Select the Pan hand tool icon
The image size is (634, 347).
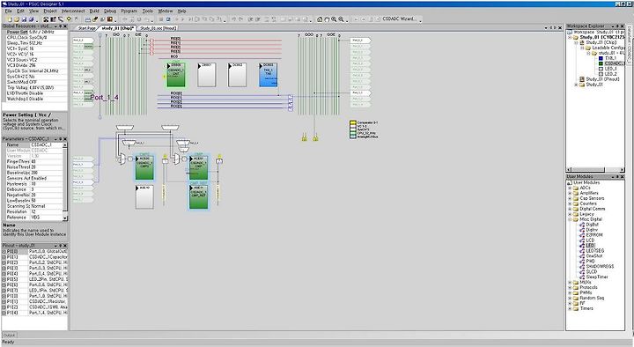point(327,19)
